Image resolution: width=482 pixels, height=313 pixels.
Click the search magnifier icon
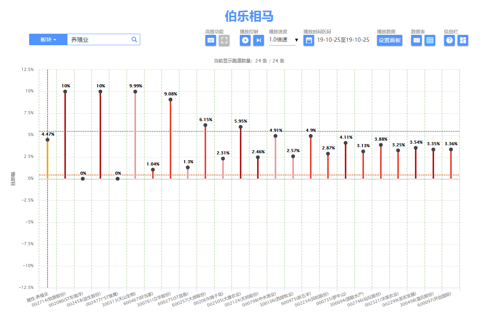click(134, 39)
